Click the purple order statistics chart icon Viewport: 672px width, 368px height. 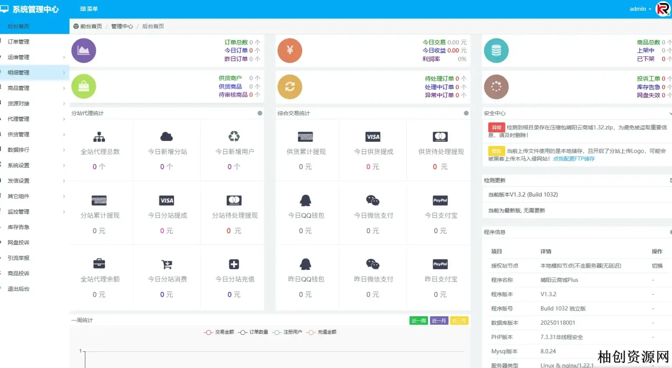pos(84,51)
